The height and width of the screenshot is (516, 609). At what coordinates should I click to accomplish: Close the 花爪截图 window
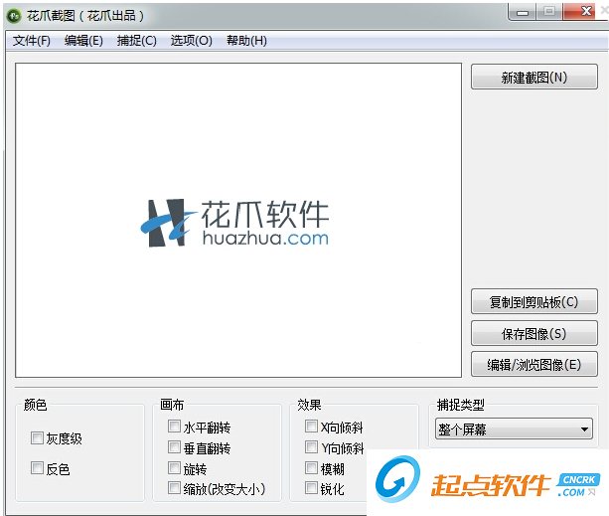pos(586,11)
